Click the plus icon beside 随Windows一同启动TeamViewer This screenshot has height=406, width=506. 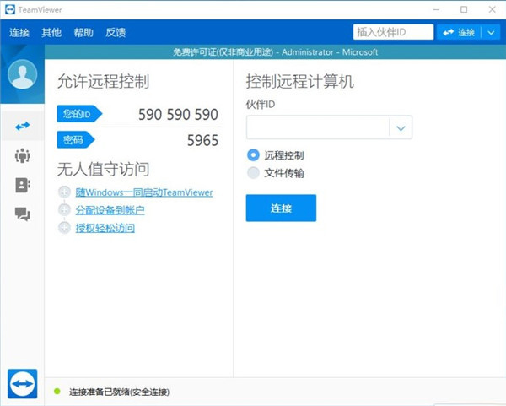pyautogui.click(x=64, y=192)
